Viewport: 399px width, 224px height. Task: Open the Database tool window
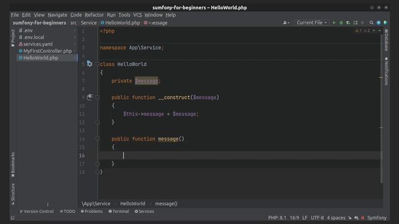(x=387, y=40)
